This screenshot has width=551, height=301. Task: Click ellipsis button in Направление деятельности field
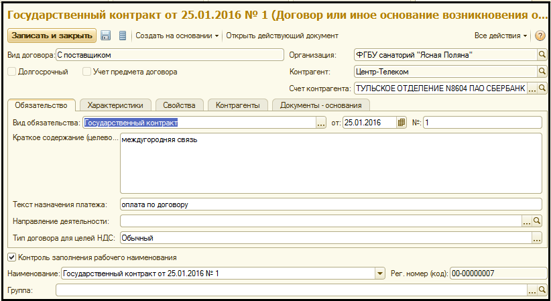[526, 221]
